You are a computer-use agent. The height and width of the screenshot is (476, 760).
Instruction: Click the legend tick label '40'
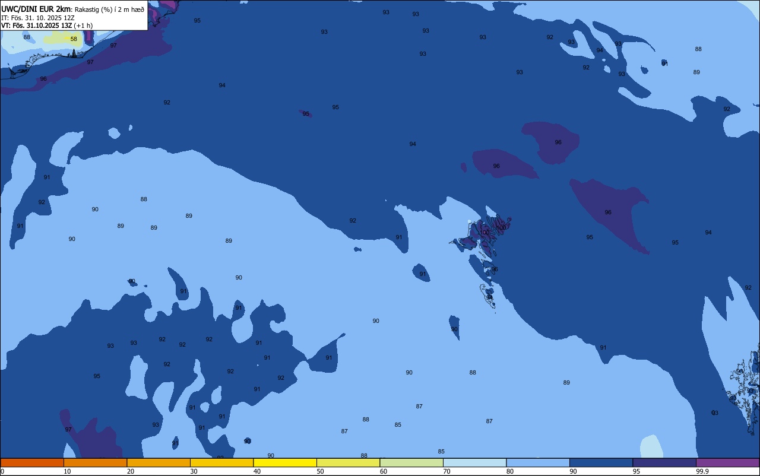pyautogui.click(x=257, y=471)
